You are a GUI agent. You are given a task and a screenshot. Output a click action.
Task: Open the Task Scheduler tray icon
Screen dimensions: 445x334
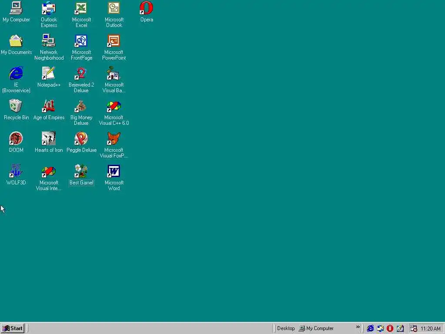click(x=414, y=328)
